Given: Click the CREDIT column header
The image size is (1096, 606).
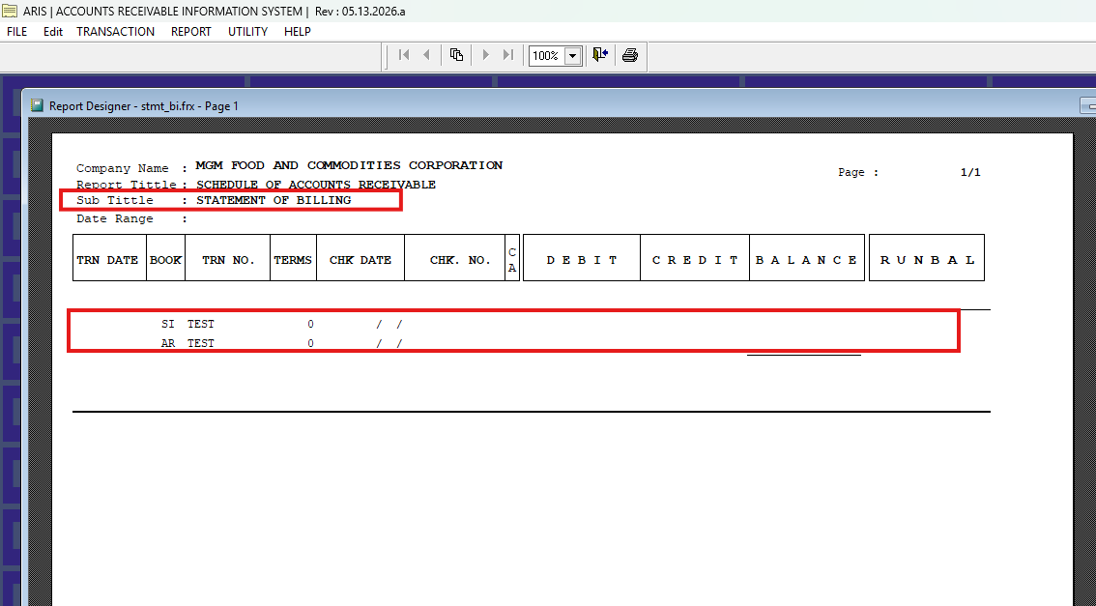Looking at the screenshot, I should coord(695,258).
